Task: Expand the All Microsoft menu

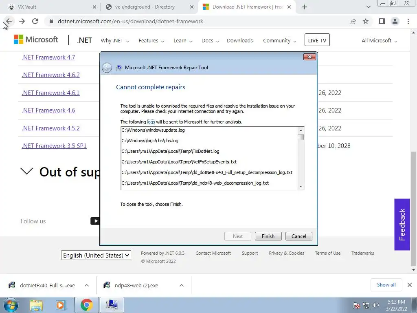Action: pyautogui.click(x=380, y=41)
